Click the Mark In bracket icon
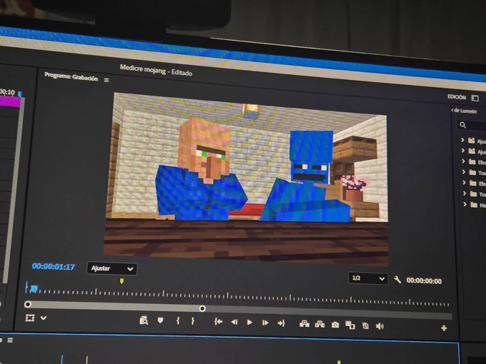The width and height of the screenshot is (486, 364). [x=178, y=320]
